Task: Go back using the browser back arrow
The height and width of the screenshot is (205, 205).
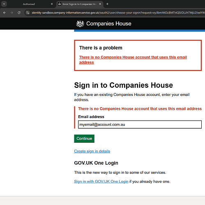Action: 5,13
